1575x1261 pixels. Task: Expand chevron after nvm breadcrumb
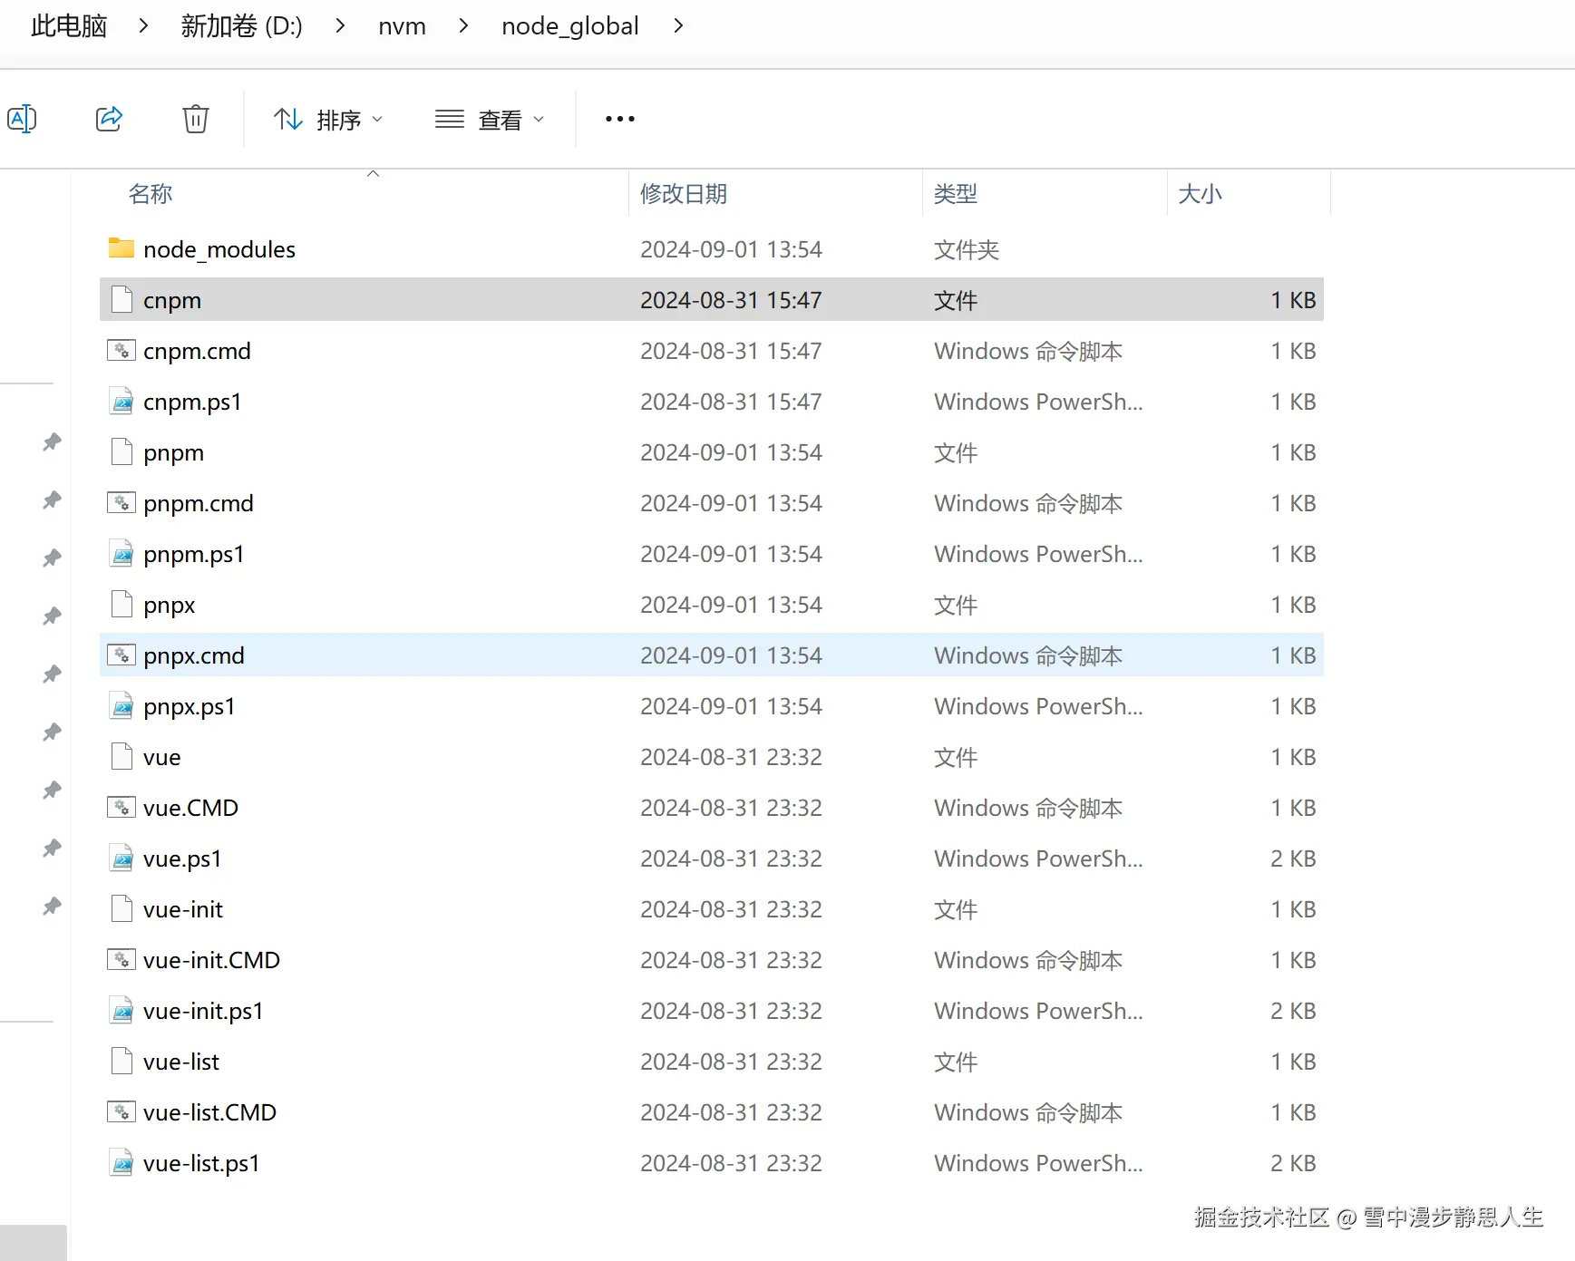pos(463,26)
